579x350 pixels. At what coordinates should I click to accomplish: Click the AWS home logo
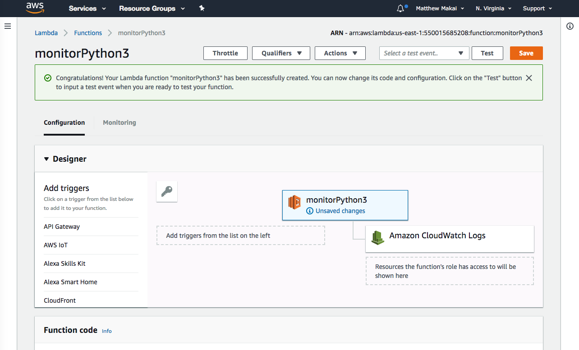click(x=35, y=8)
